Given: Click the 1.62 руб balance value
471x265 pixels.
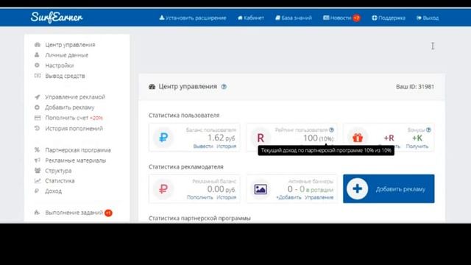Looking at the screenshot, I should [221, 138].
